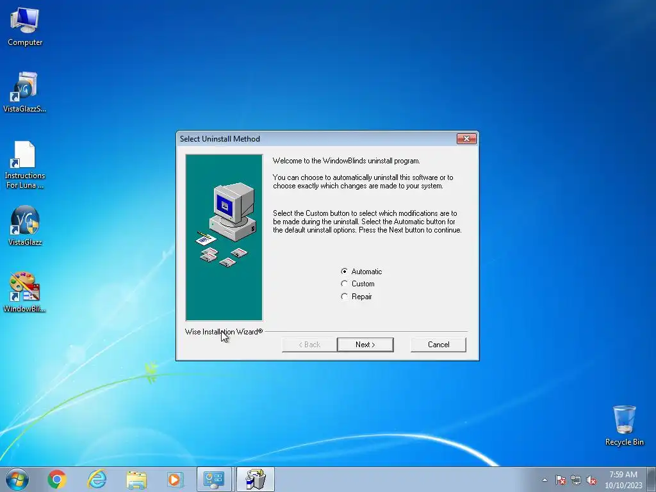Click the Show desktop strip
The width and height of the screenshot is (656, 492).
click(652, 479)
